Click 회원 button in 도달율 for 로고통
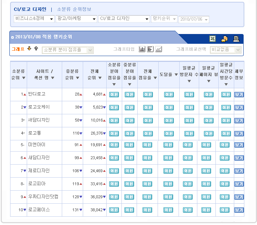The image size is (257, 225). [x=169, y=133]
